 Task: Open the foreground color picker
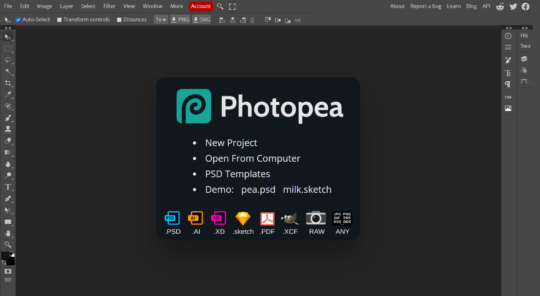coord(5,256)
